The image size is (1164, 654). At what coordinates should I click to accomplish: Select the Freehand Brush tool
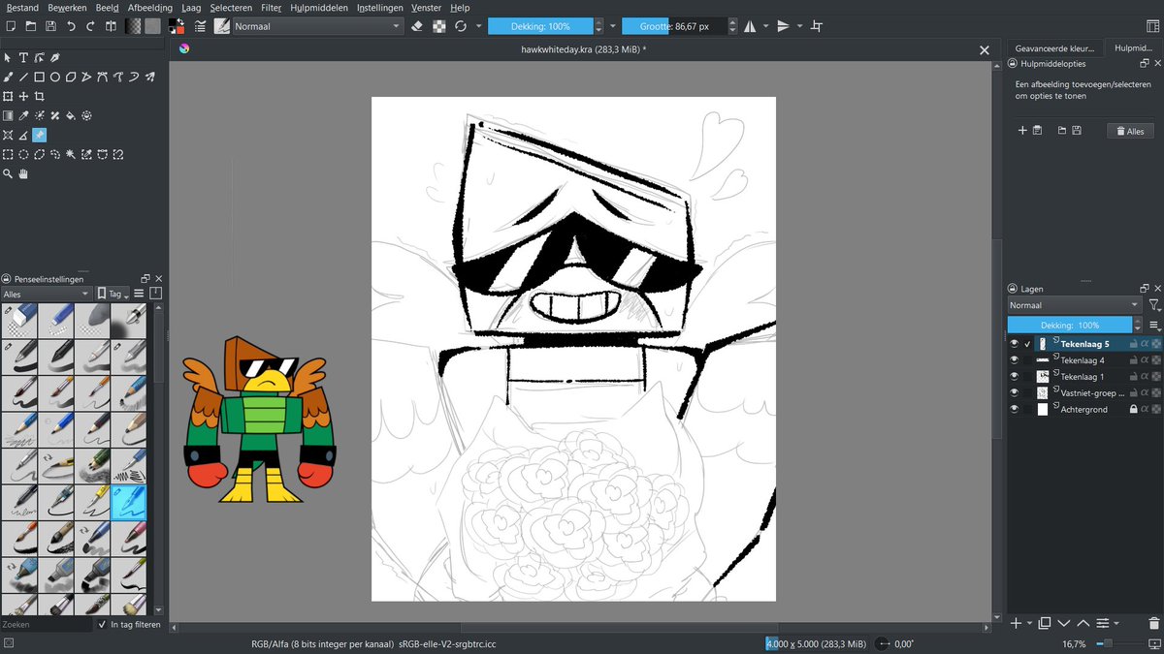(x=8, y=77)
